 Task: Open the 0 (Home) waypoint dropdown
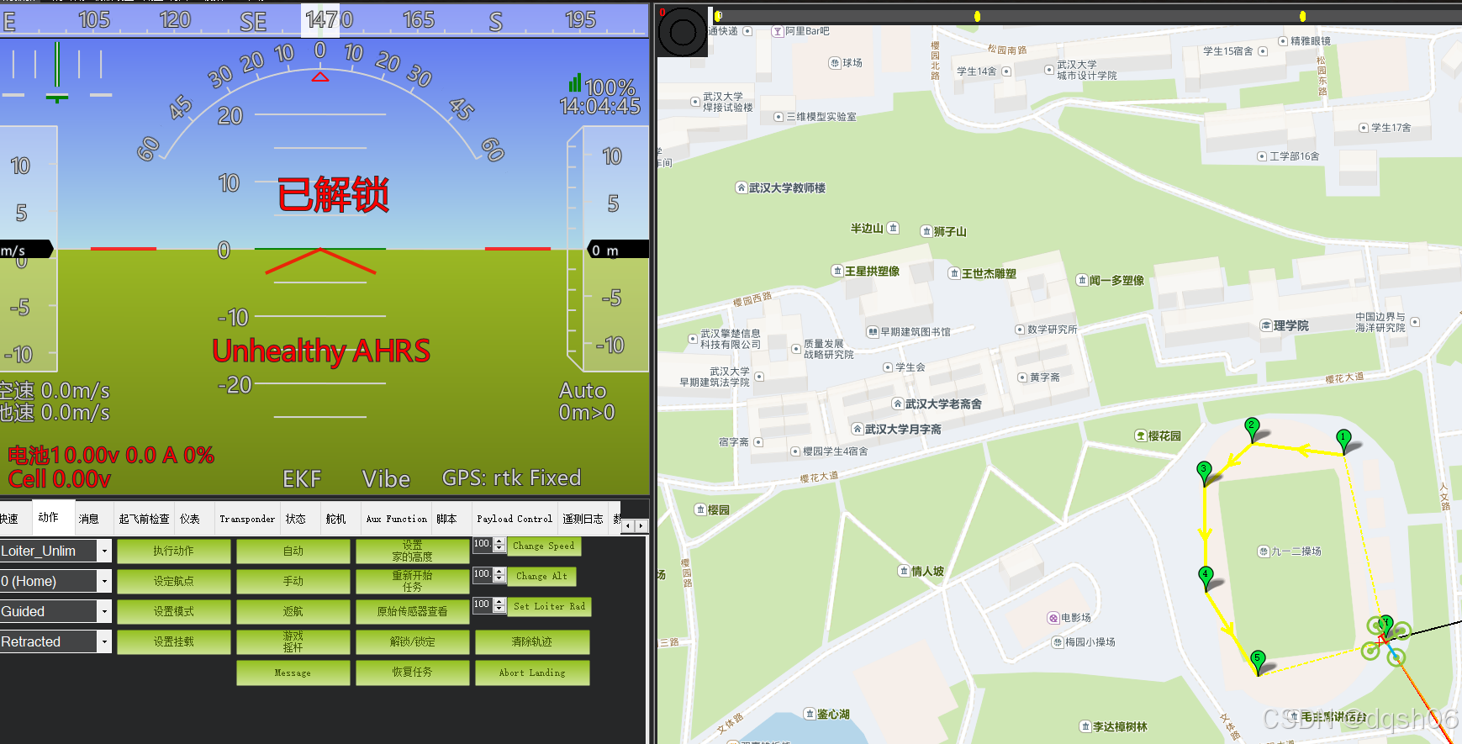coord(104,581)
